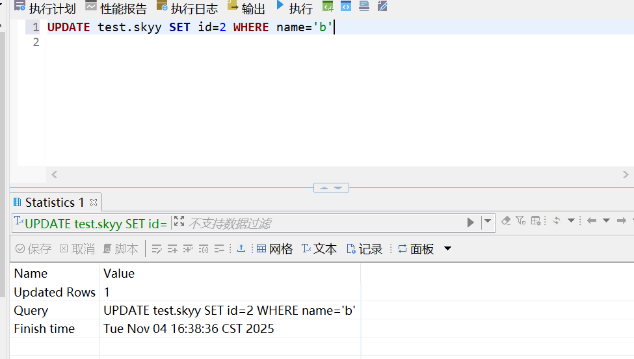Open the filter history dropdown arrow
Viewport: 634px width, 359px height.
(x=488, y=222)
